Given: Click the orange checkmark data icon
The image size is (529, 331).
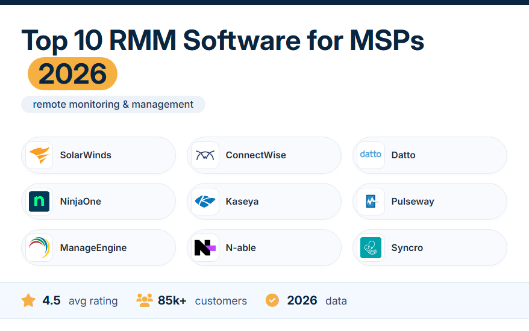Looking at the screenshot, I should click(272, 300).
